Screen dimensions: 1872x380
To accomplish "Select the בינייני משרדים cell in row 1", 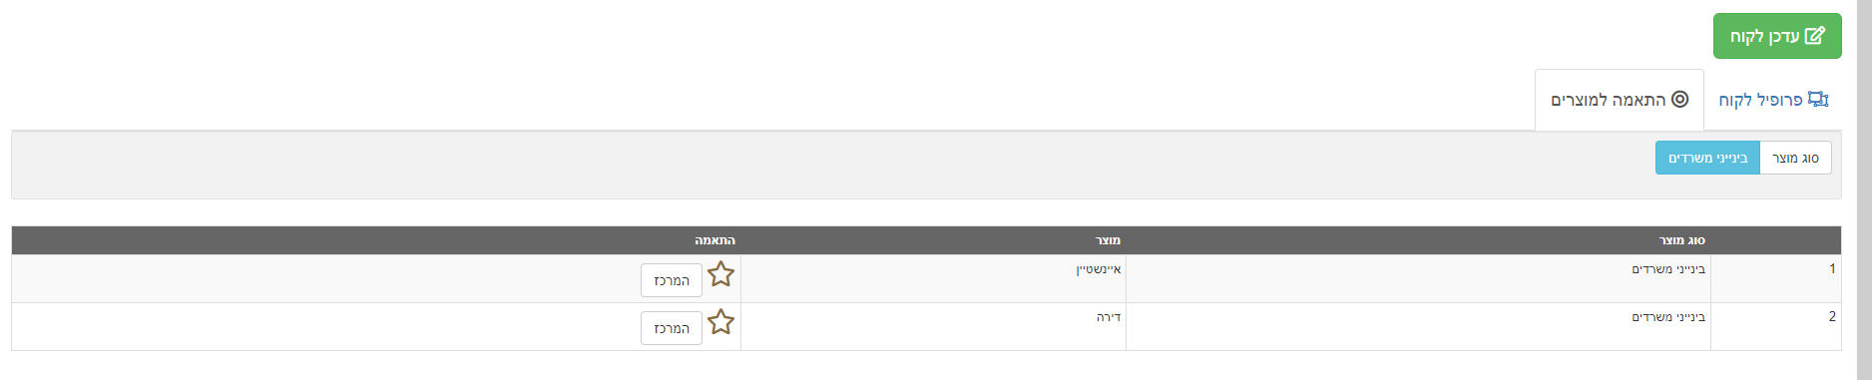I will tap(1418, 279).
